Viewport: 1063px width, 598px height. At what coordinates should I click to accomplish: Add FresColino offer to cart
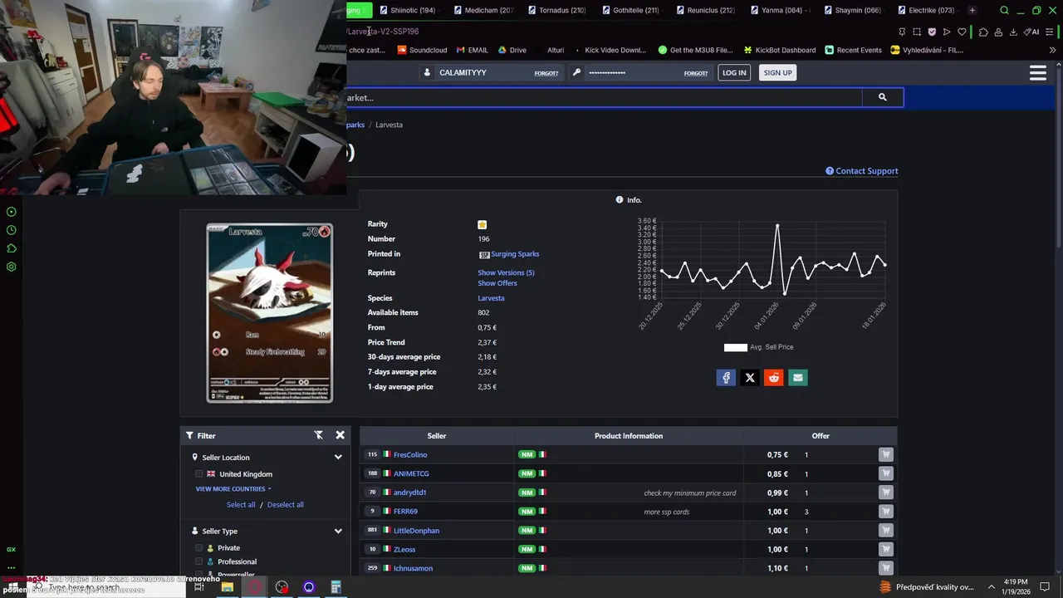(886, 454)
